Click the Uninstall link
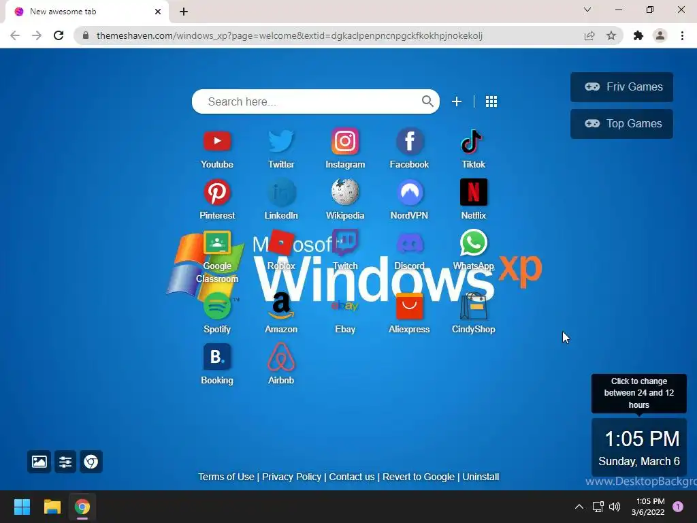Viewport: 697px width, 523px height. (481, 477)
